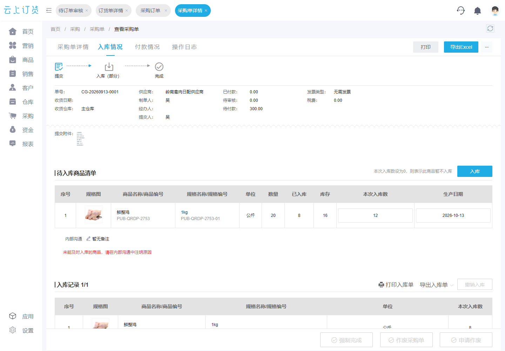Open 报表 in sidebar
Screen dimensions: 505x351
[21, 144]
